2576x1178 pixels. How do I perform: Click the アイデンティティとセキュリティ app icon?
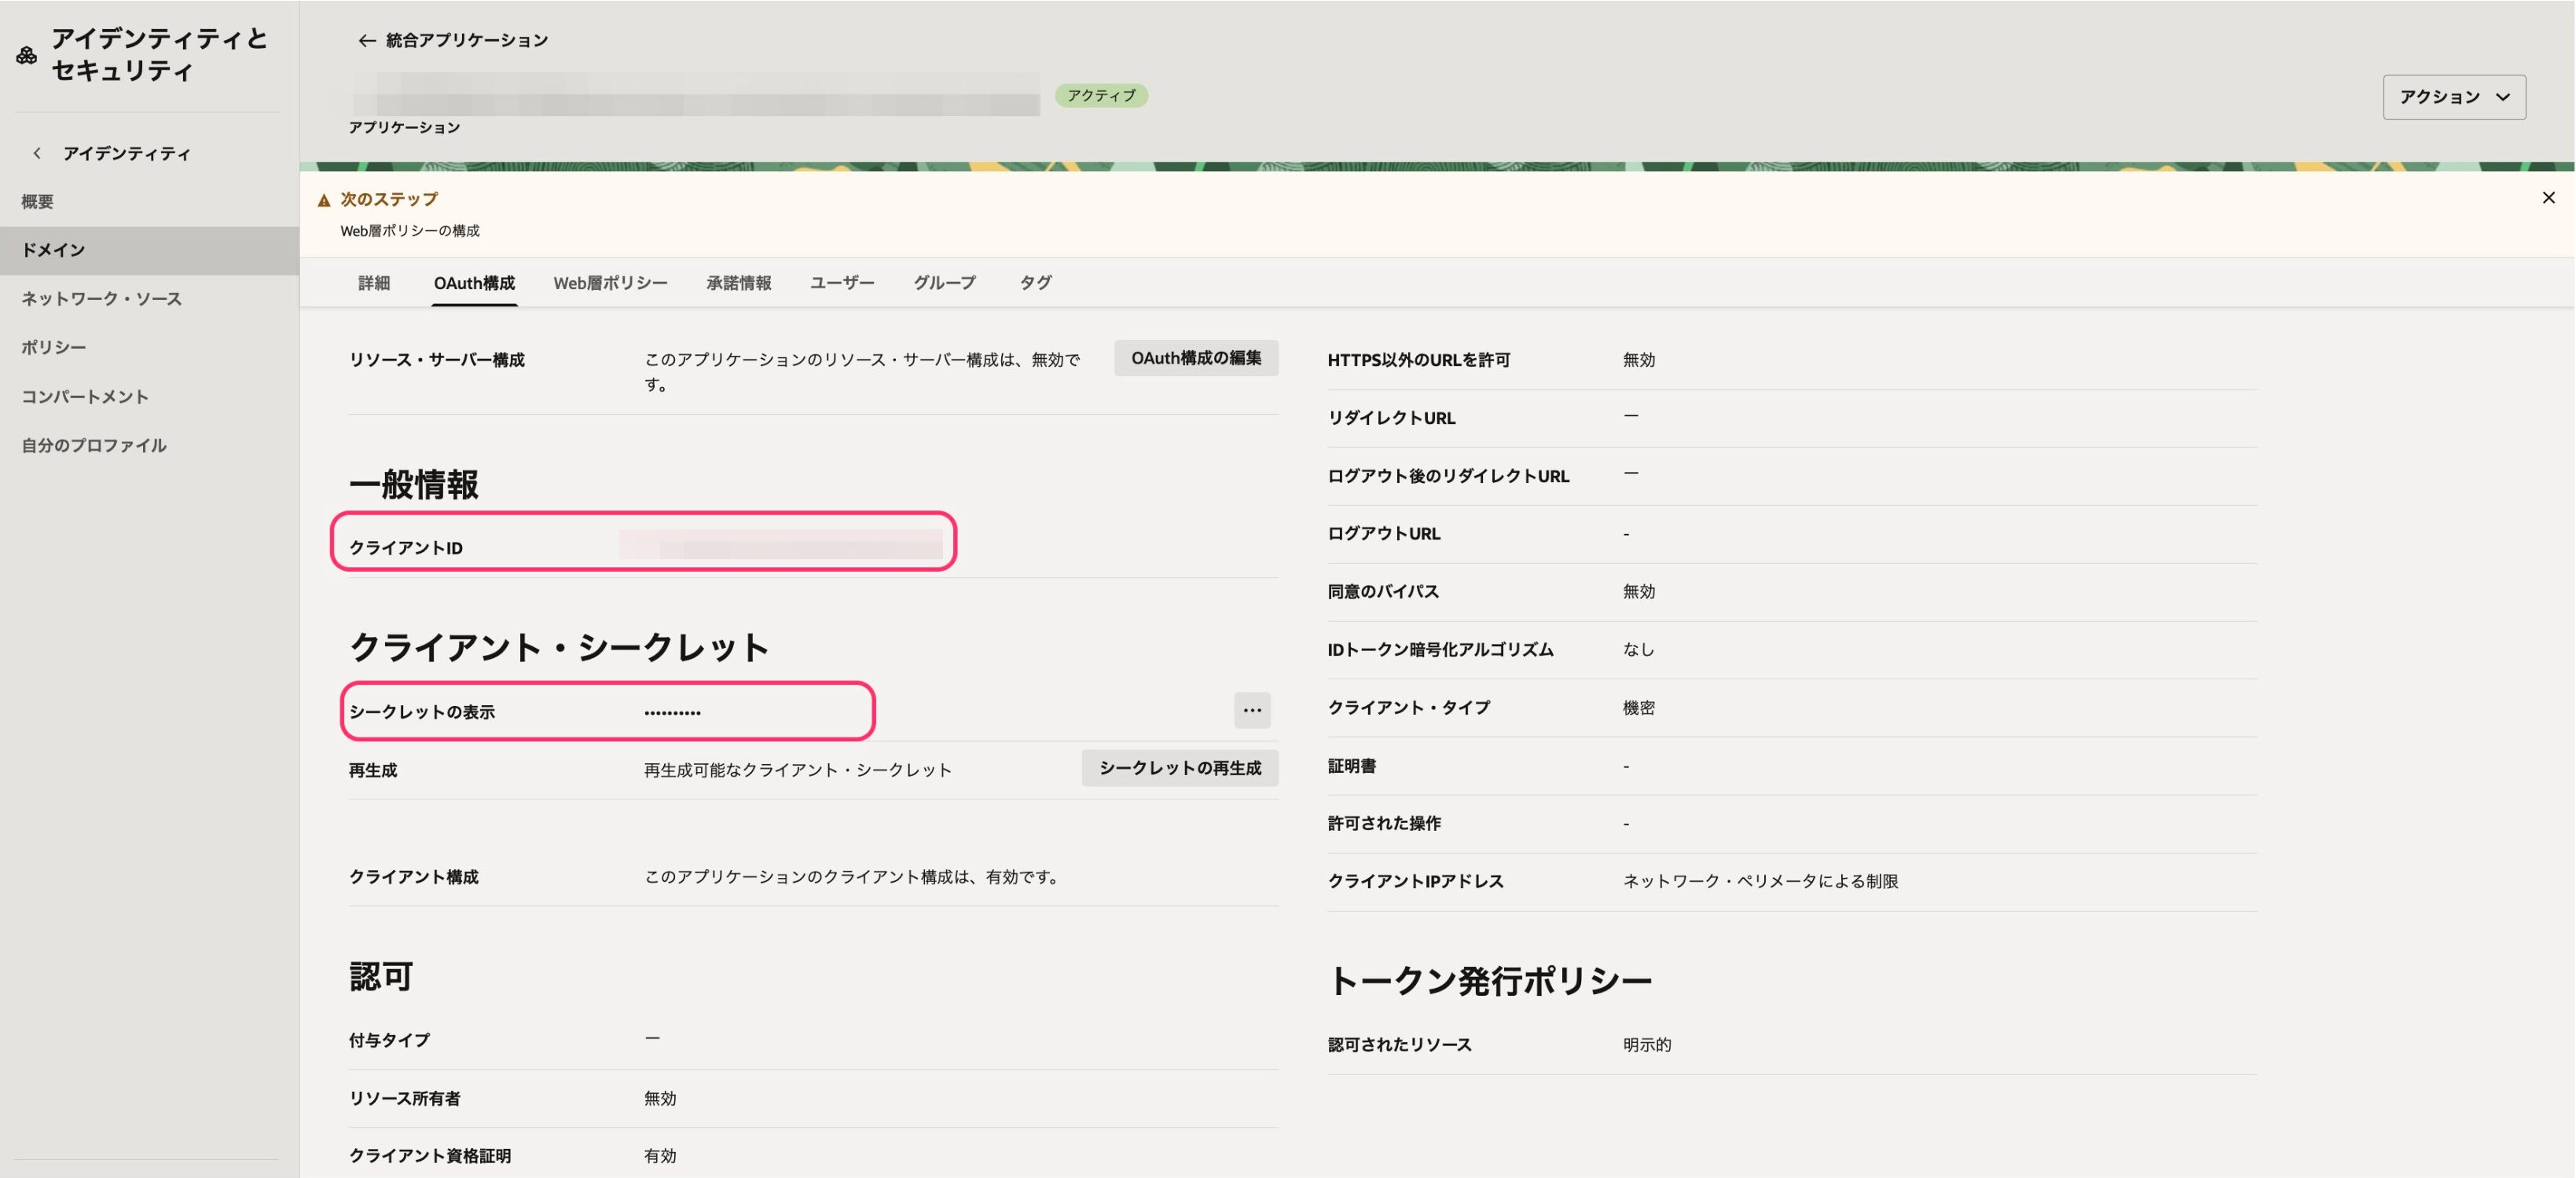(x=27, y=53)
